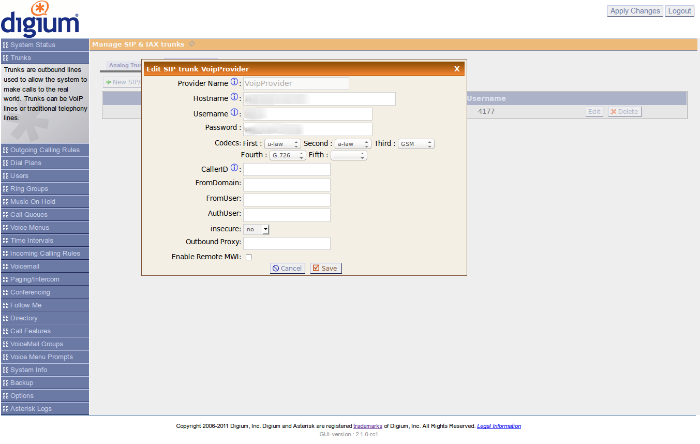Open the trademarks link in footer
Image resolution: width=700 pixels, height=444 pixels.
[x=367, y=426]
